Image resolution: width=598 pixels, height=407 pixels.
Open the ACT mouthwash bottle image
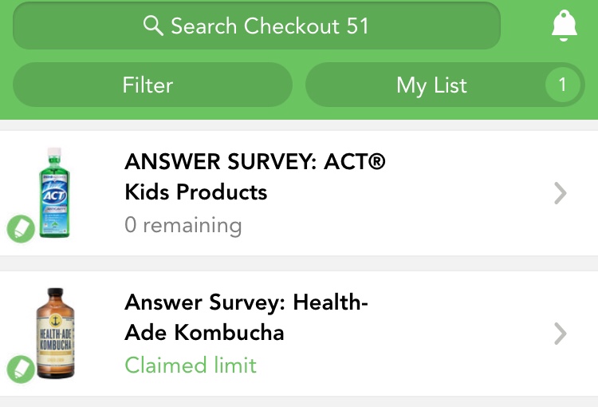coord(54,193)
